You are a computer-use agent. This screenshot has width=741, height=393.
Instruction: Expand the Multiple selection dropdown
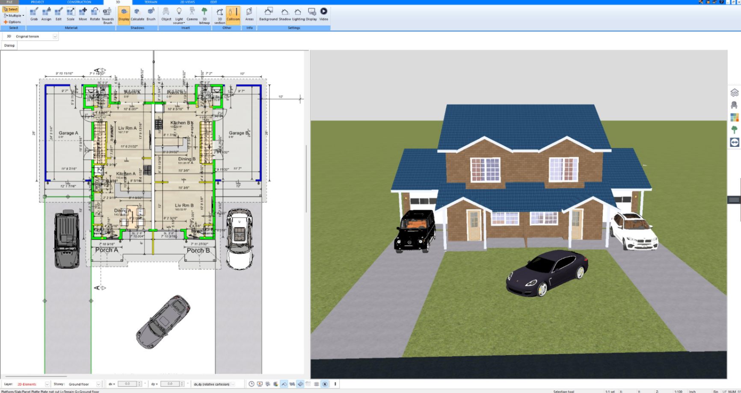[x=14, y=15]
